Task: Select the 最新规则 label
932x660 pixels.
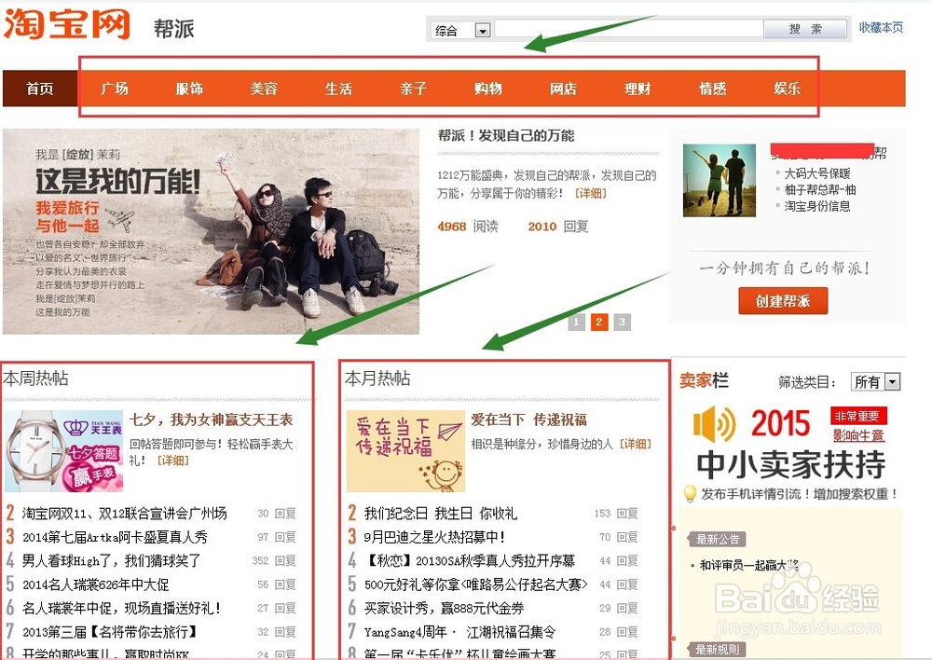Action: point(718,650)
